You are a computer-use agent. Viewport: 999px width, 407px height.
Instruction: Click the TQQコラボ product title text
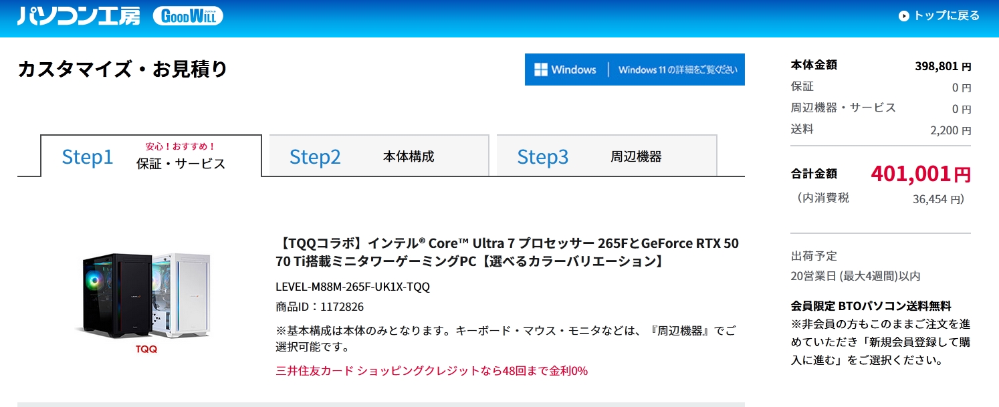pos(507,251)
